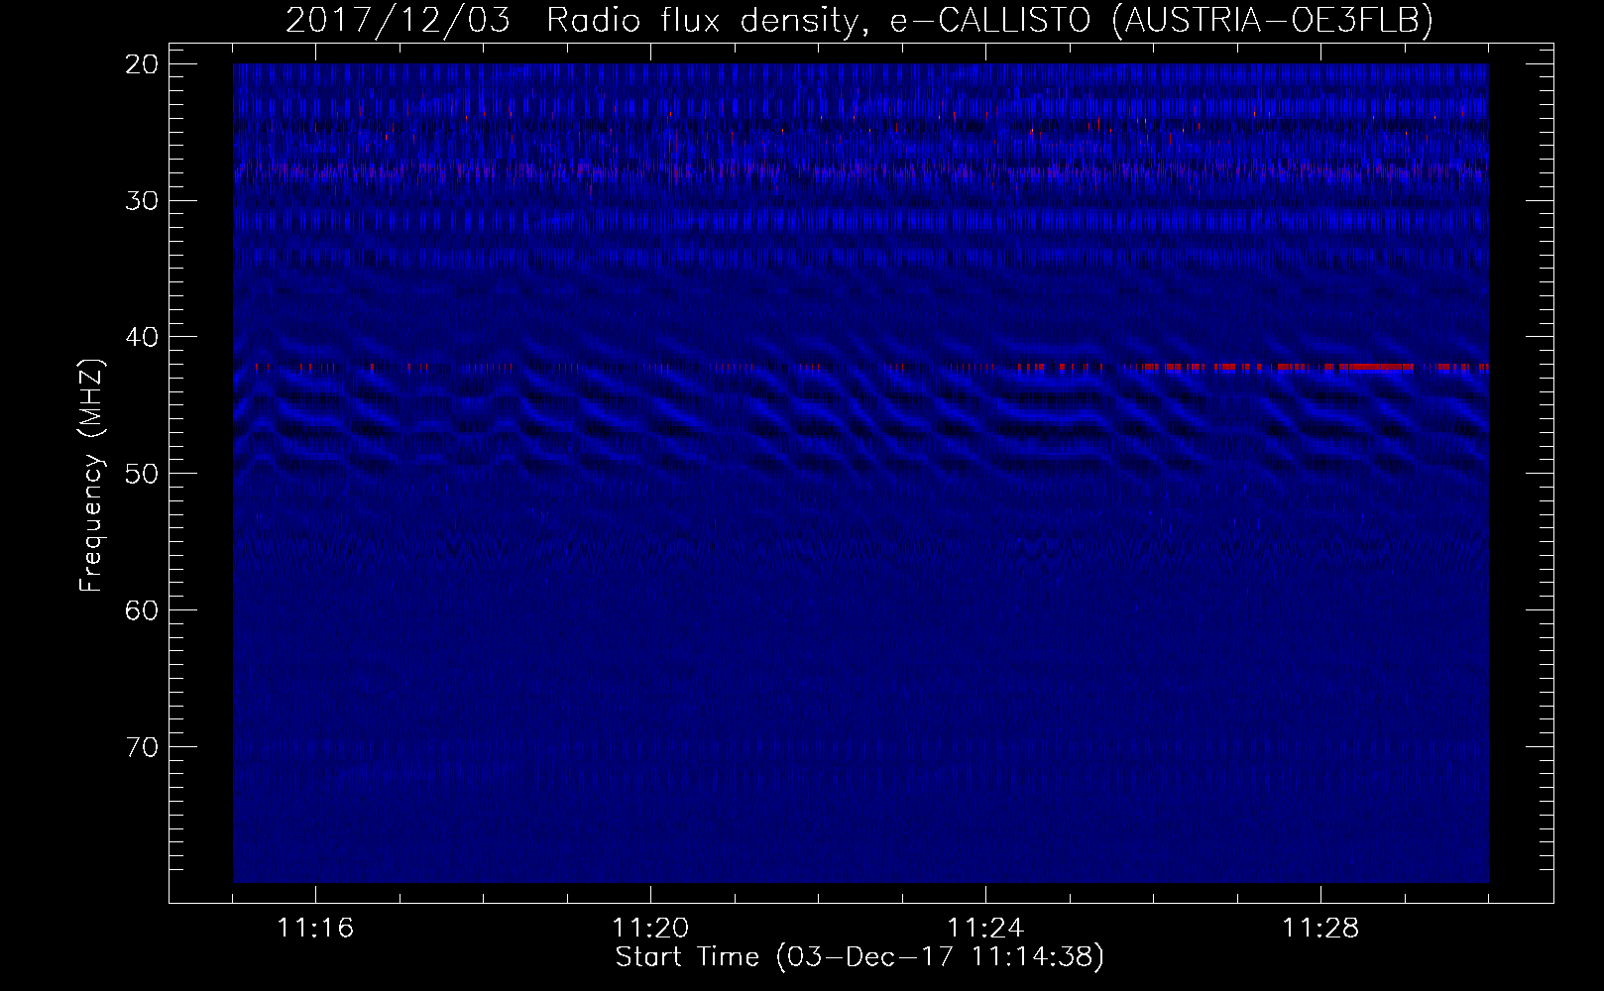Select the 11:28 time tick label

[1320, 929]
